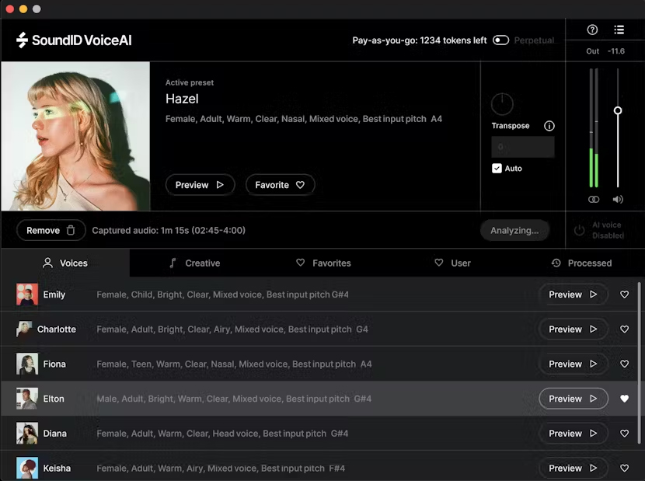Click the stereo link icon below the meter
This screenshot has height=481, width=645.
[594, 199]
